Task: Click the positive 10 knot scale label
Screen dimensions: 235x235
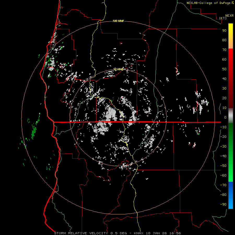Action: point(224,108)
